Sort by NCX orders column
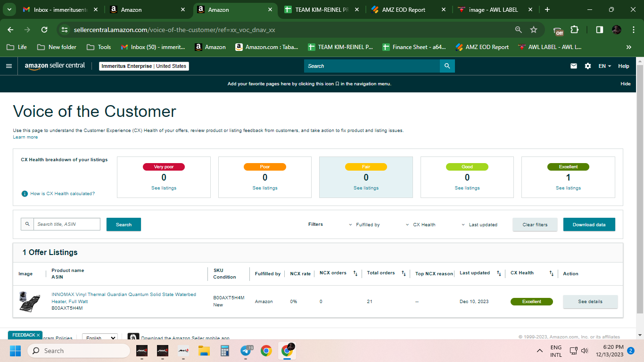Viewport: 644px width, 362px height. [x=355, y=273]
